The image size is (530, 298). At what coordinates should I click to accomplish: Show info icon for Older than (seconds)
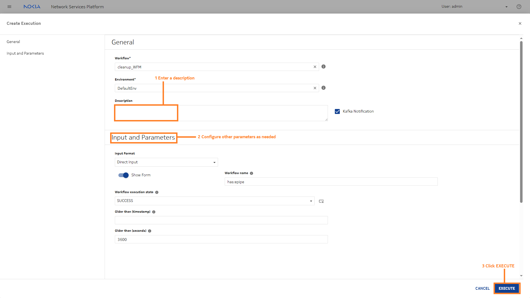(x=150, y=231)
